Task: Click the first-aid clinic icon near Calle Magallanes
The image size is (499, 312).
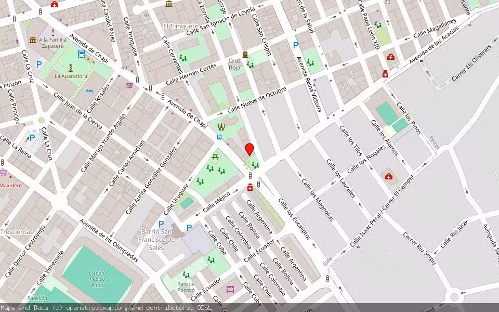Action: (x=391, y=56)
